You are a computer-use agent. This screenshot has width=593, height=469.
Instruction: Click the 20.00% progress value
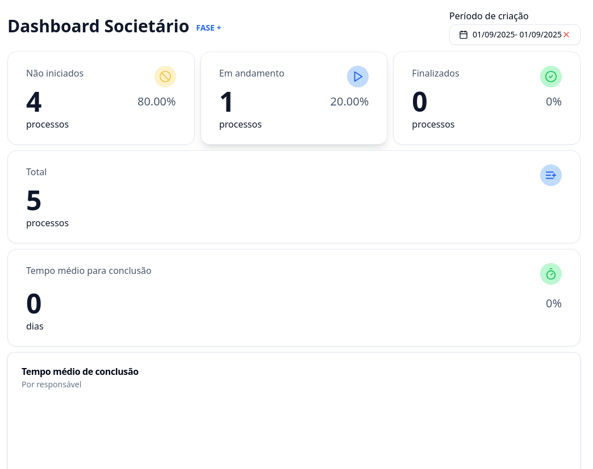[349, 102]
